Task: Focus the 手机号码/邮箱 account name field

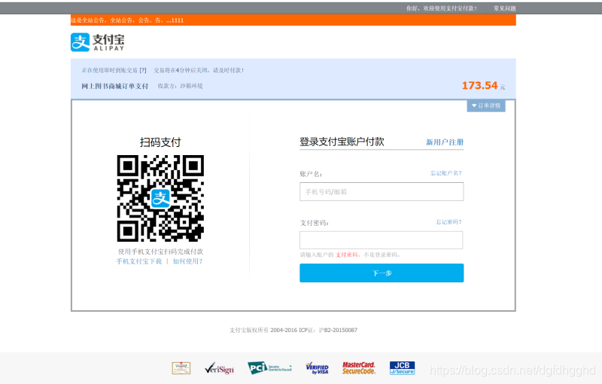Action: coord(382,191)
